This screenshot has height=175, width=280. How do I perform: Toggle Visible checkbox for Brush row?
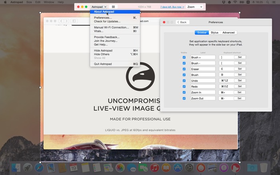coord(184,75)
